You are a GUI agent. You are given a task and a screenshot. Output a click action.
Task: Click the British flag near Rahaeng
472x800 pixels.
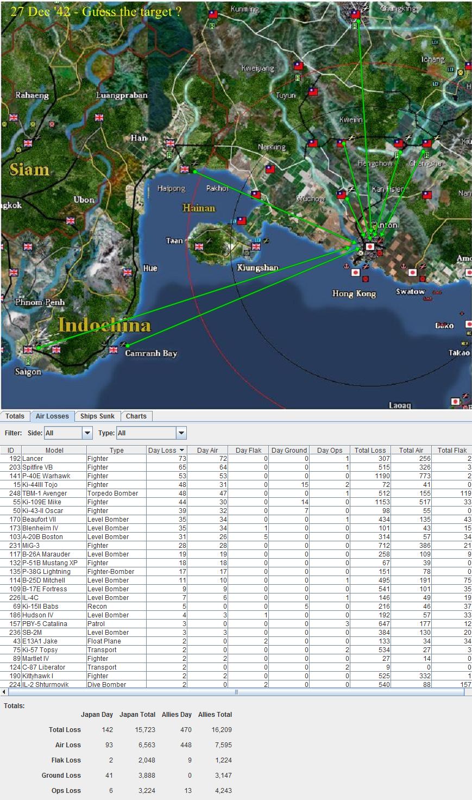pyautogui.click(x=14, y=117)
